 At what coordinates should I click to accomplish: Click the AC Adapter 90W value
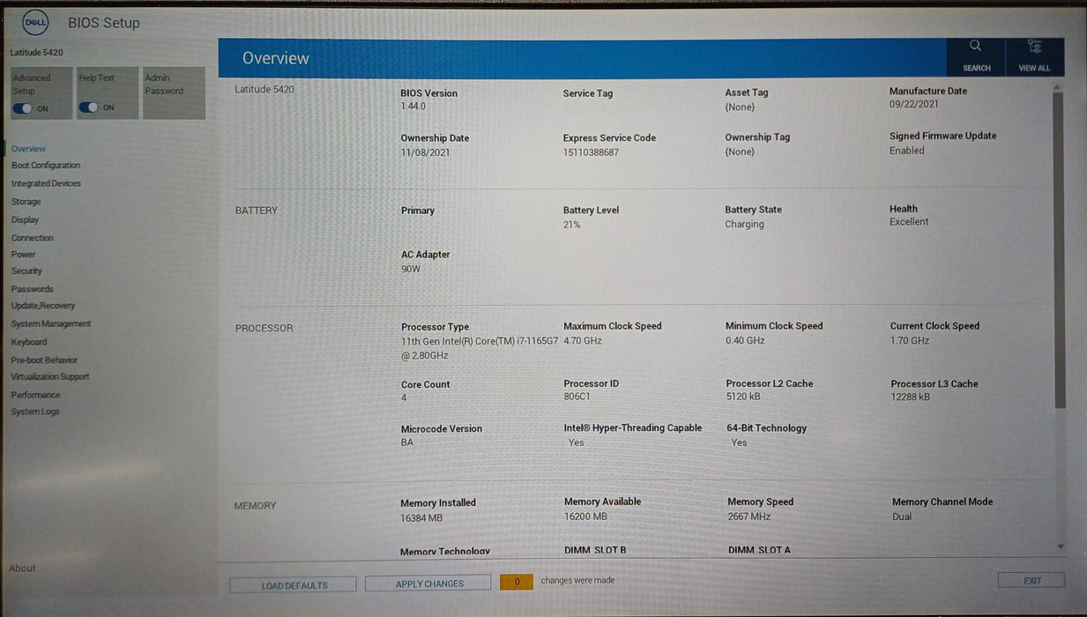411,269
